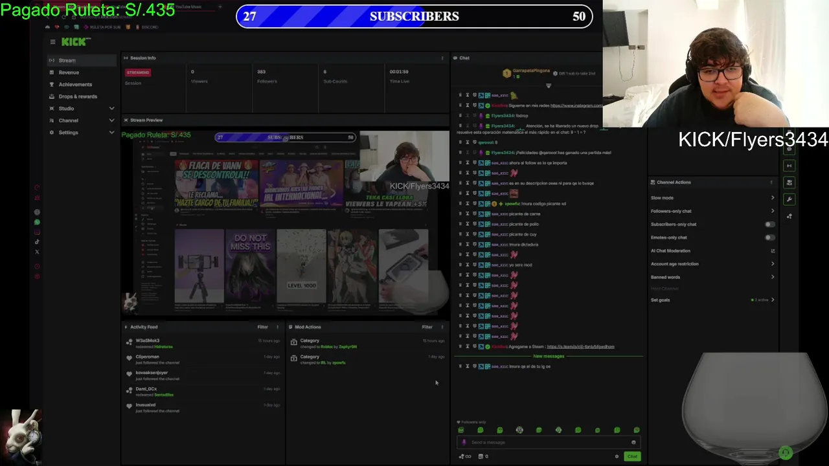This screenshot has height=466, width=829.
Task: Click the STREAMING status badge
Action: coord(138,72)
